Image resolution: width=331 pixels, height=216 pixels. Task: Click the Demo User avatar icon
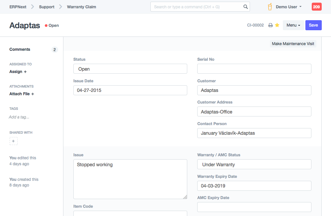(270, 7)
